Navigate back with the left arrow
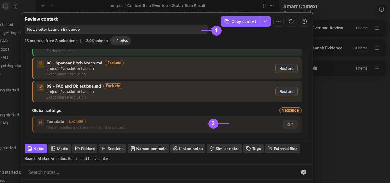Viewport: 390px width, 183px height. [43, 6]
